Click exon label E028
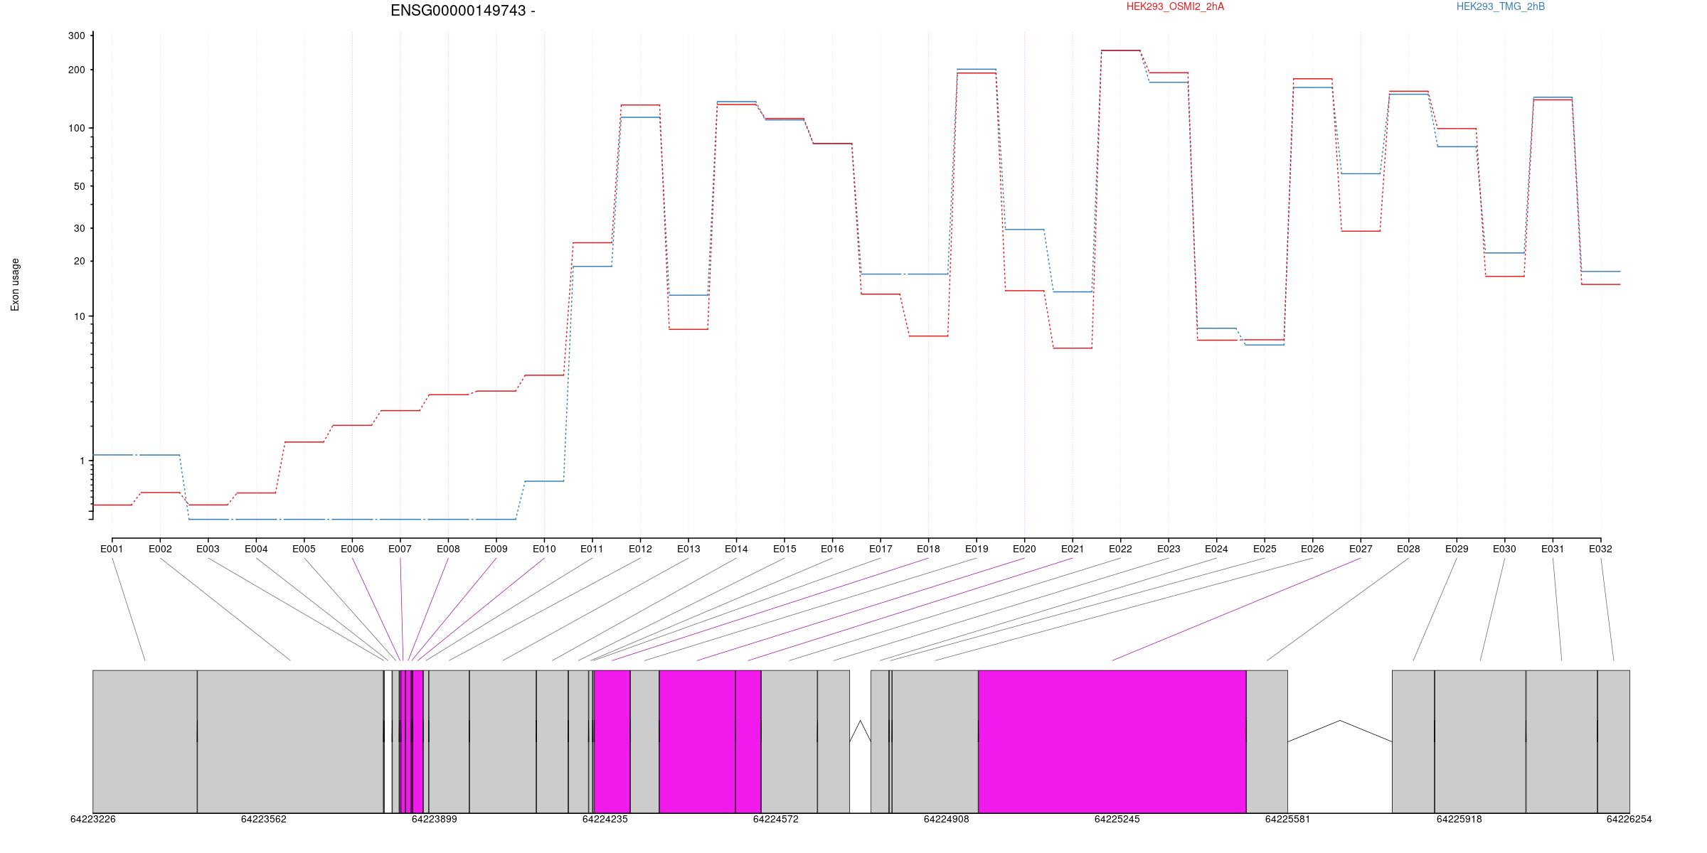 point(1408,549)
